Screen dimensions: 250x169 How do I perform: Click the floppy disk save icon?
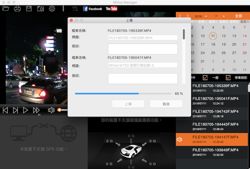(29, 9)
